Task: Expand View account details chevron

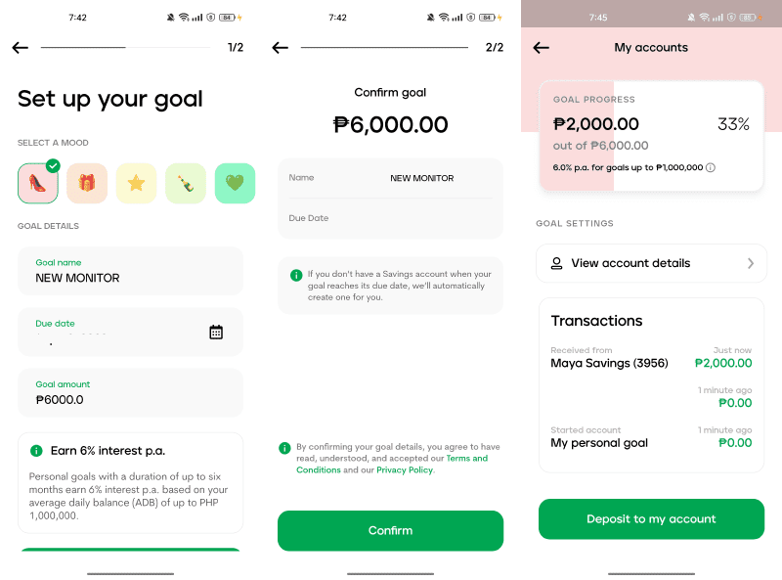Action: [751, 263]
